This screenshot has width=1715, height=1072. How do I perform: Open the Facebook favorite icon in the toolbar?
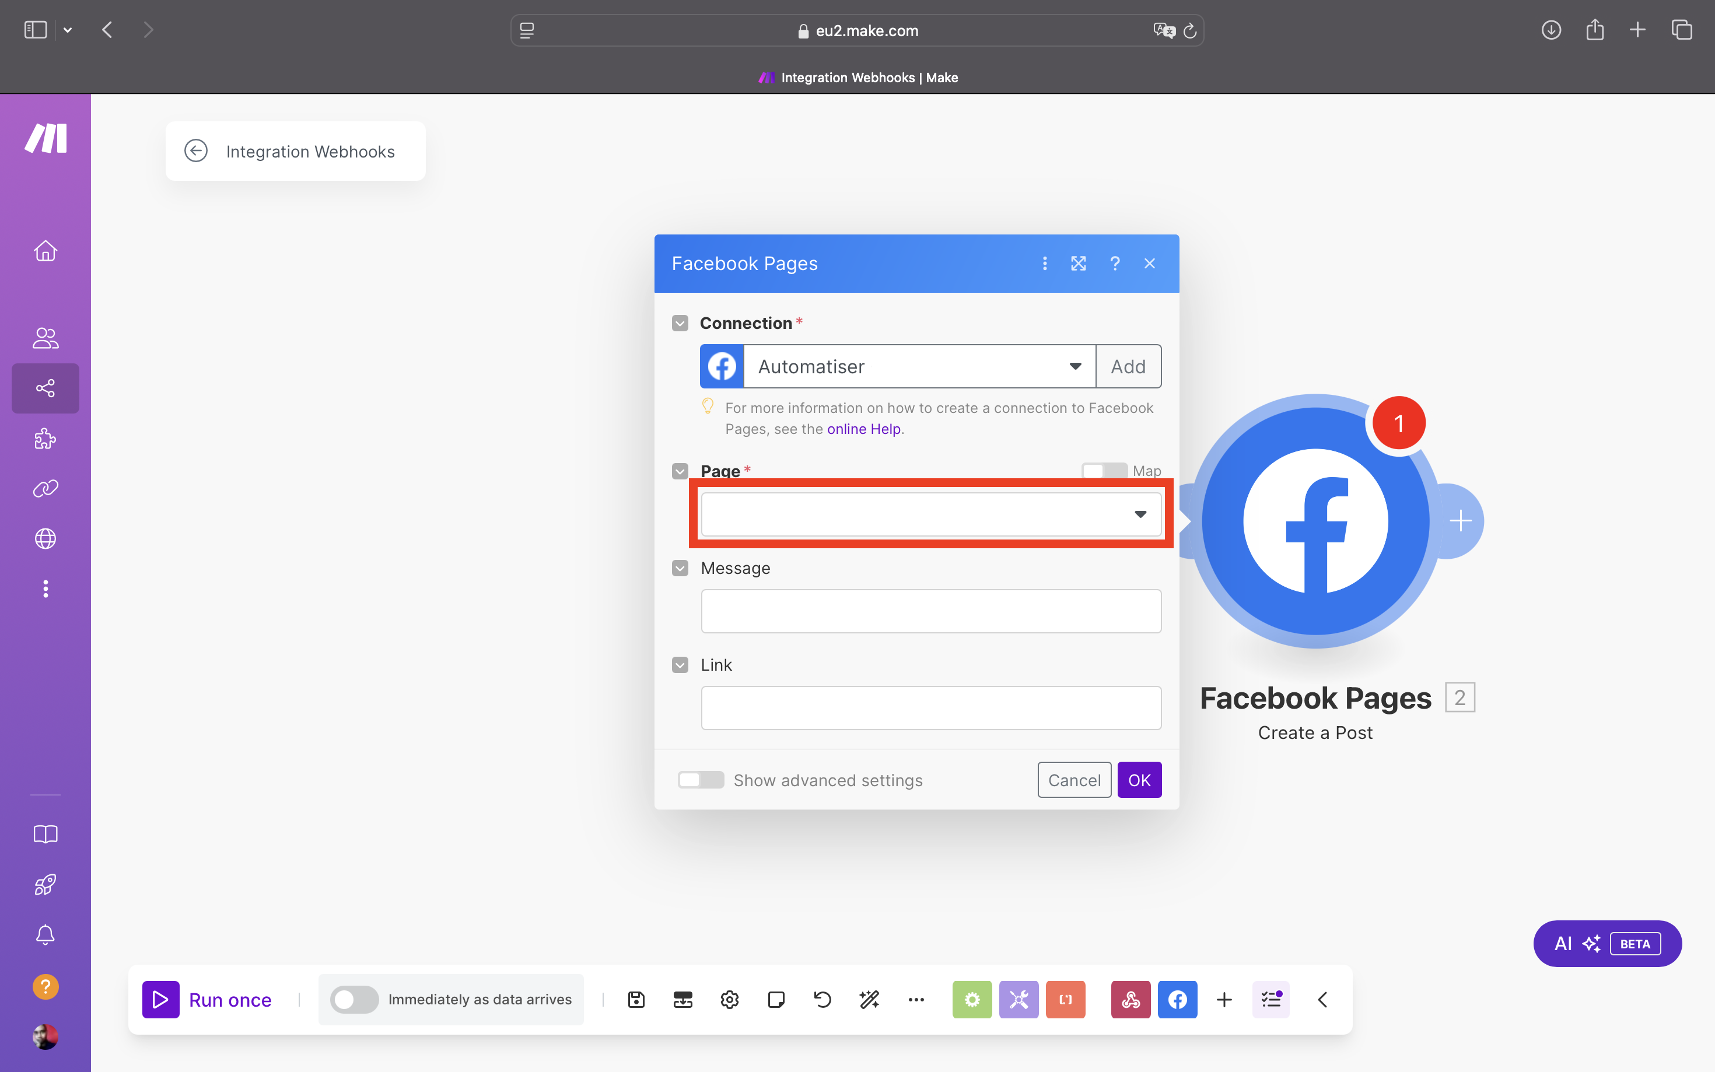pos(1178,999)
